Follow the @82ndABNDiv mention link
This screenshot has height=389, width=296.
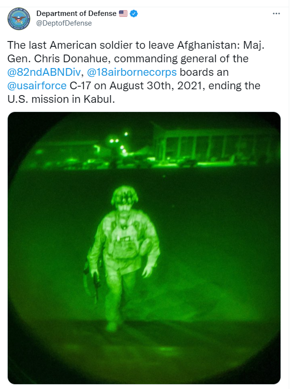coord(44,72)
